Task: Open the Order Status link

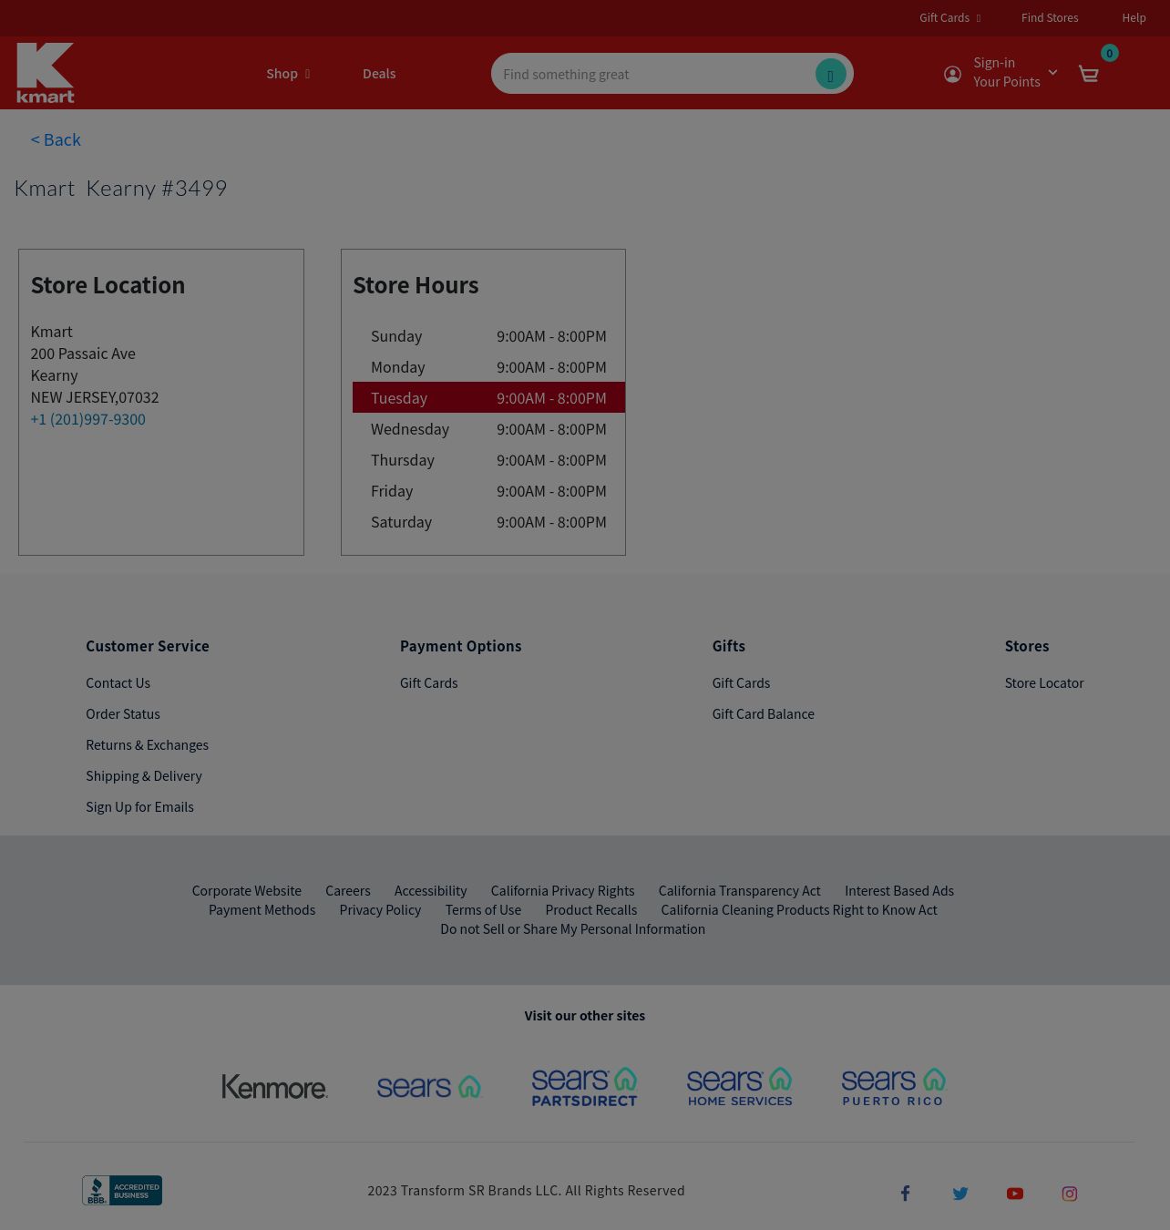Action: click(x=123, y=713)
